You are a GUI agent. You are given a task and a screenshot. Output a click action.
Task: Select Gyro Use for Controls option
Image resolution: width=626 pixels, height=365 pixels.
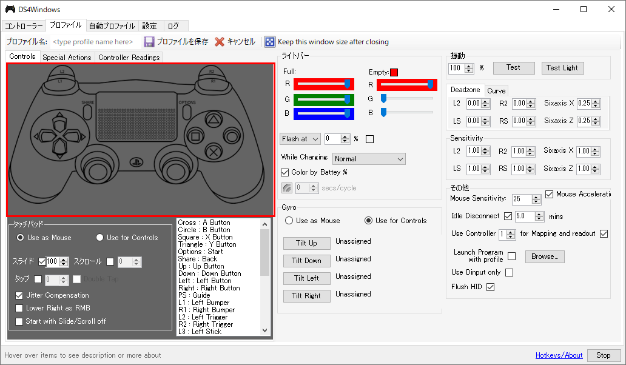coord(368,221)
